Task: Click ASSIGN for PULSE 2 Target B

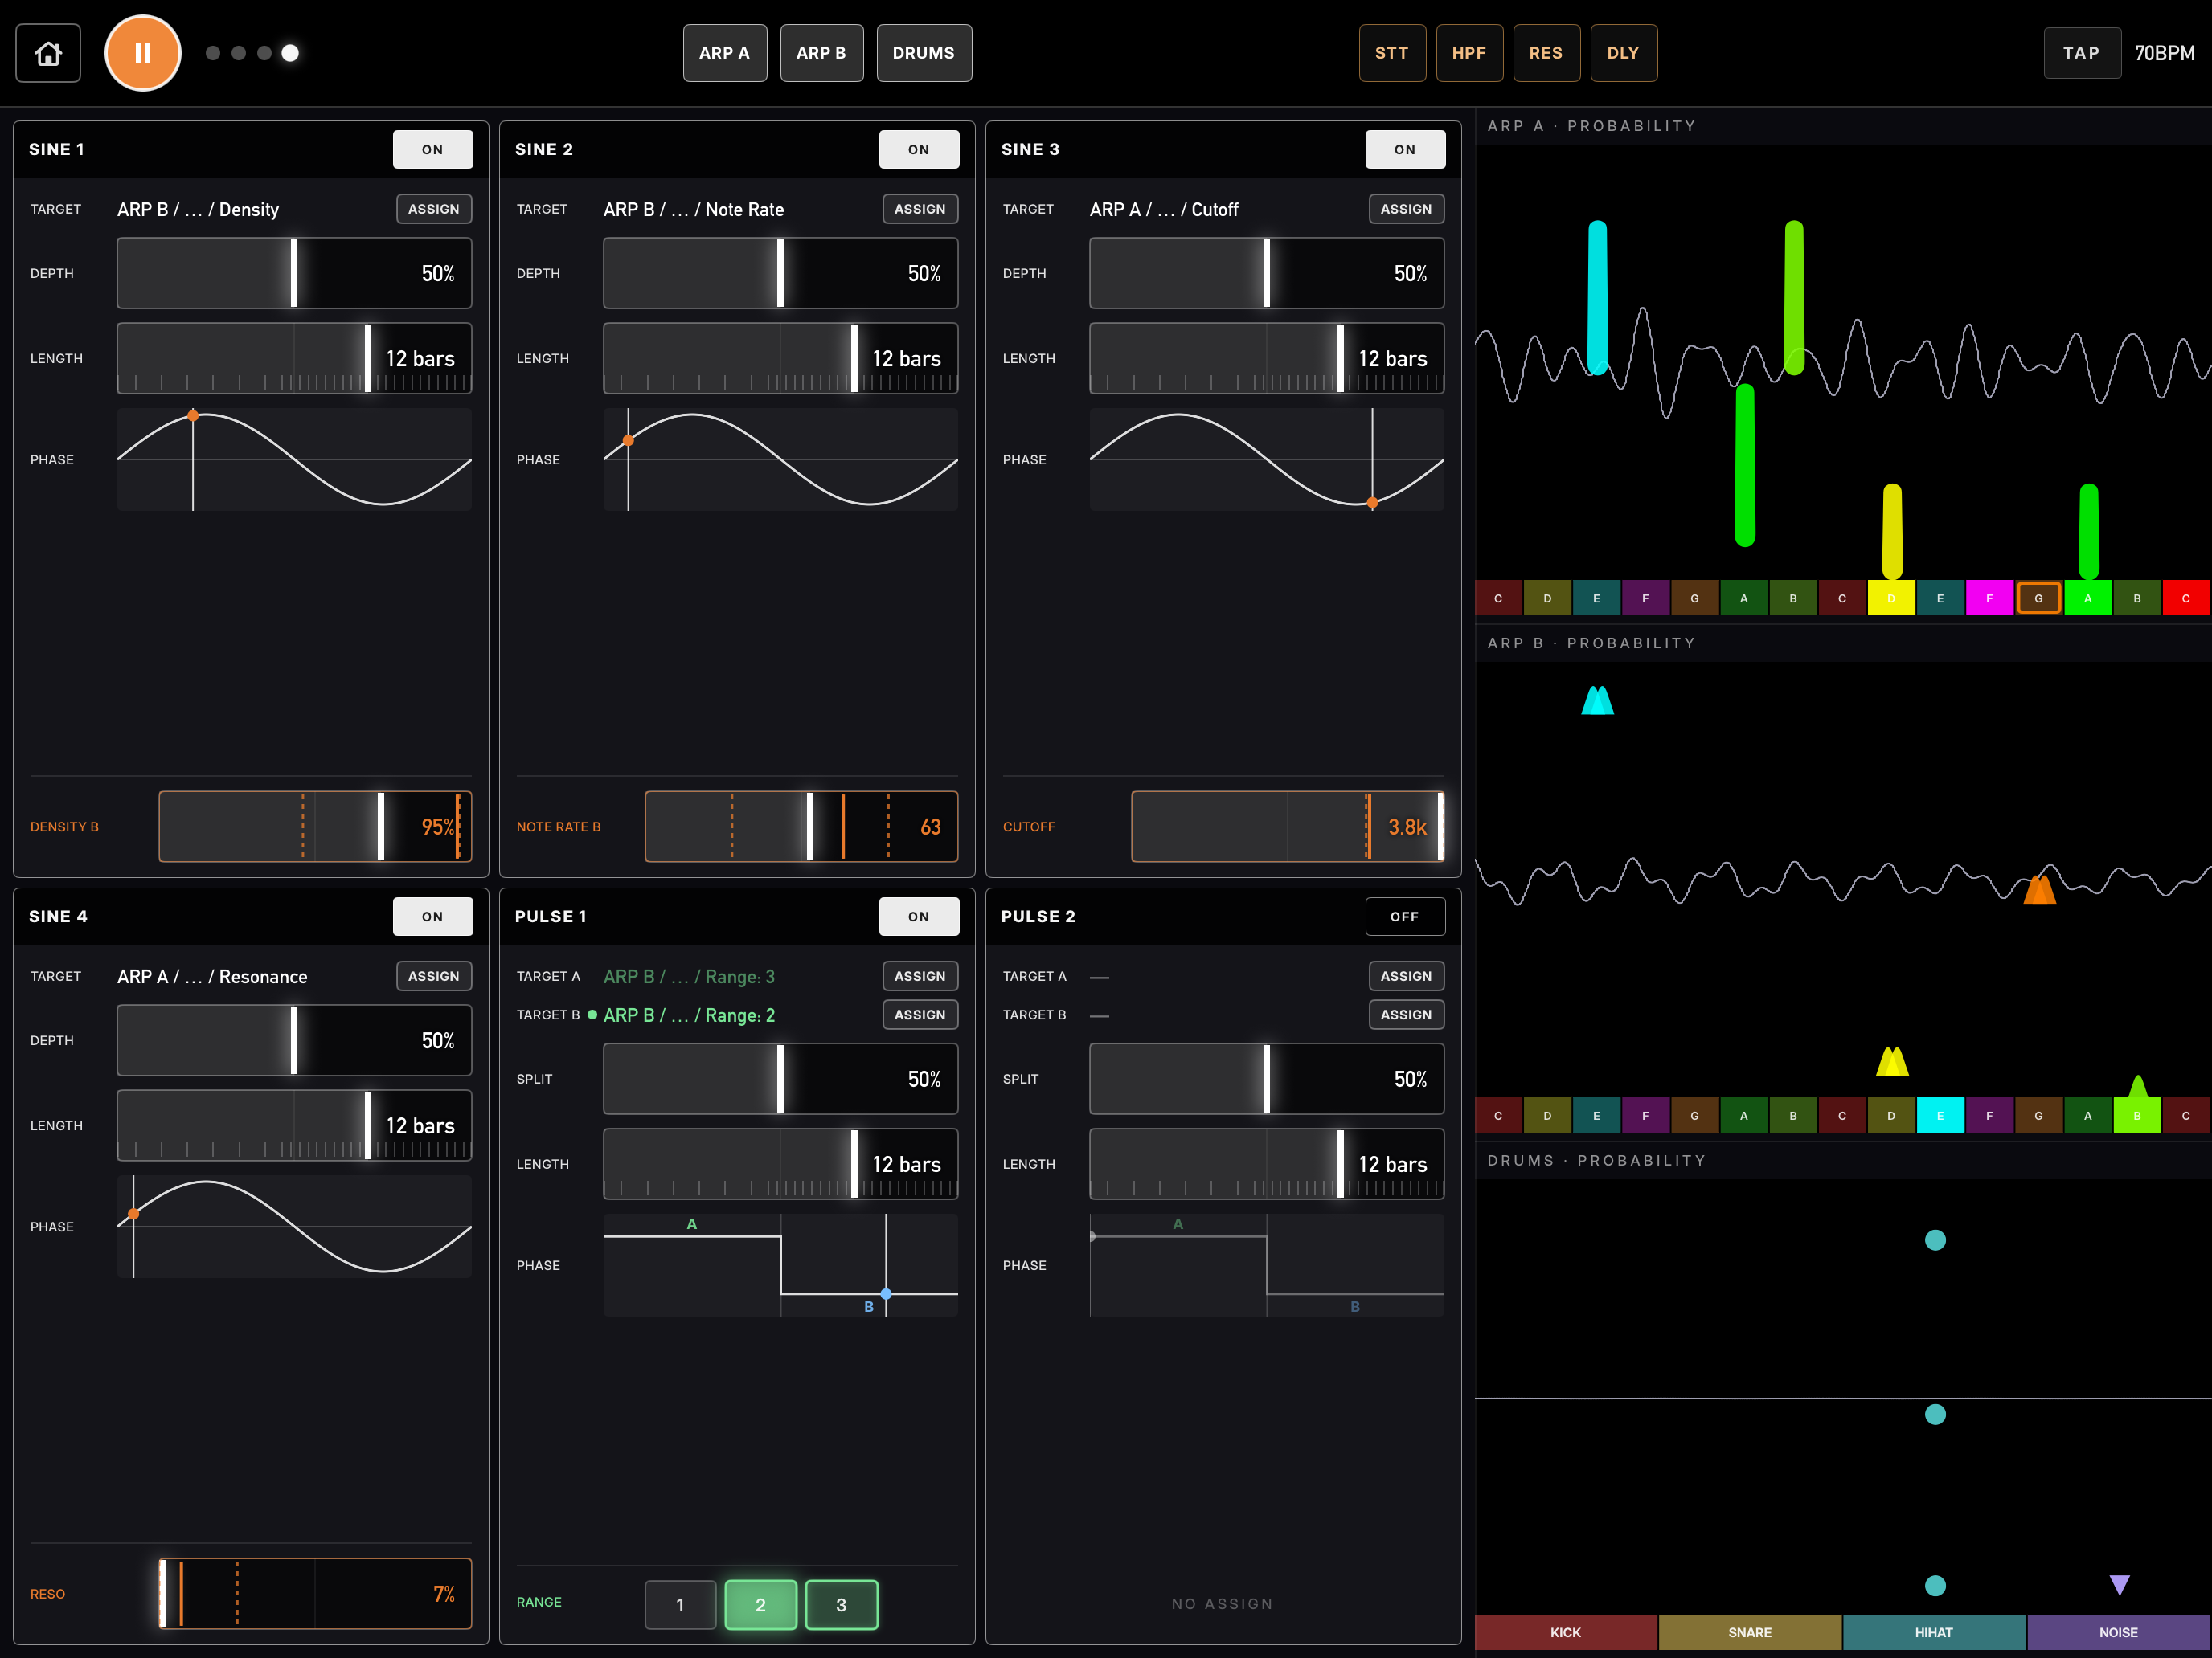Action: pos(1406,1015)
